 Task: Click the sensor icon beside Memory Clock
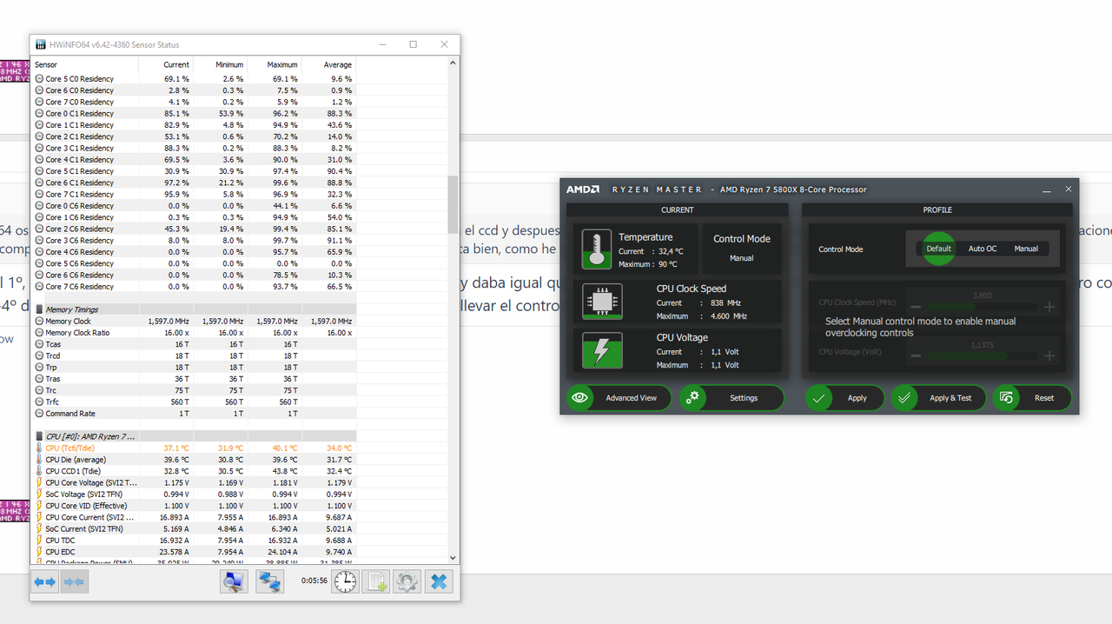(39, 321)
